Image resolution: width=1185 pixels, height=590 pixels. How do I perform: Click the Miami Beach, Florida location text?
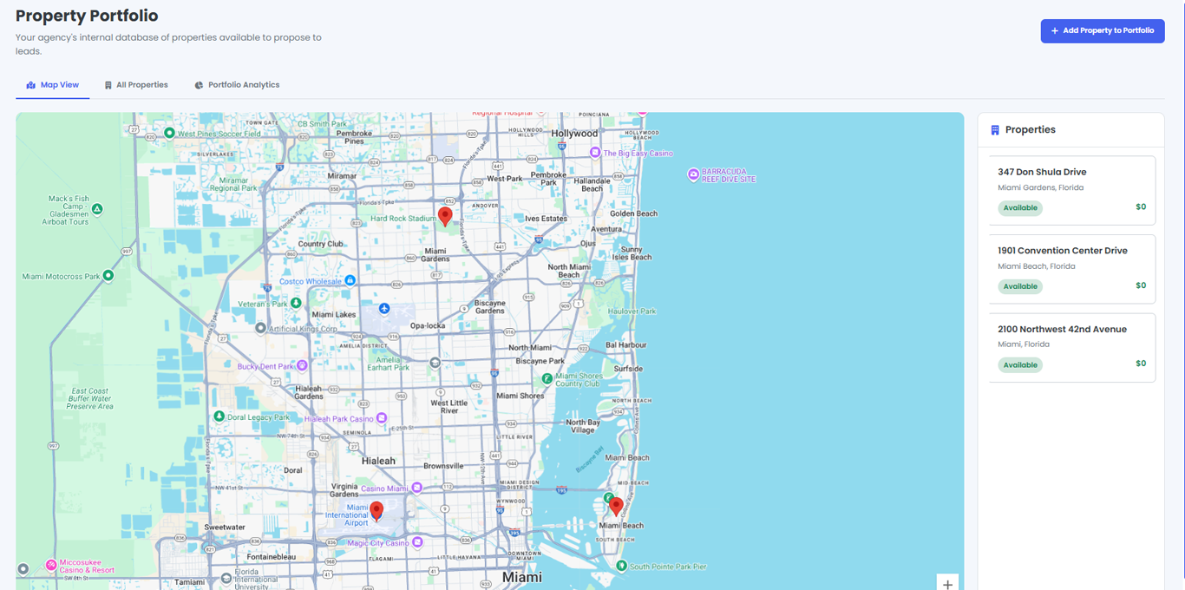click(1037, 266)
